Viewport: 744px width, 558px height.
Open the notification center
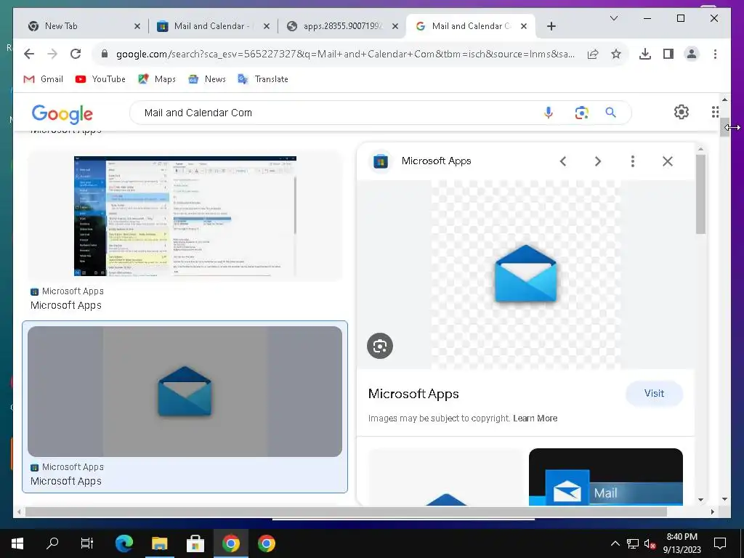point(720,543)
